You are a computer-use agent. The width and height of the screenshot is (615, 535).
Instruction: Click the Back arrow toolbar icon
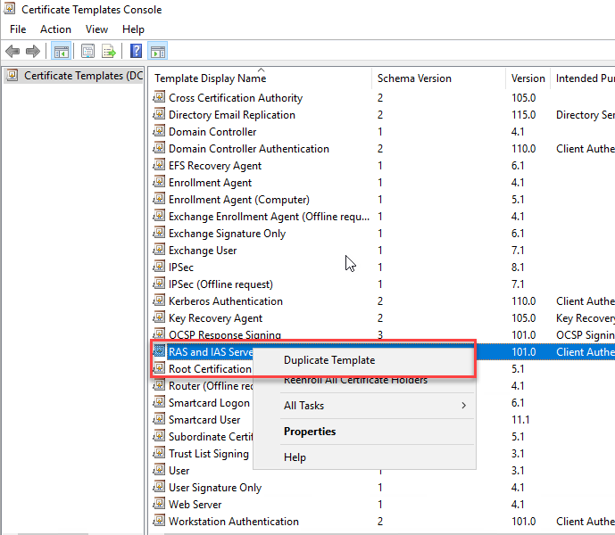pyautogui.click(x=12, y=51)
